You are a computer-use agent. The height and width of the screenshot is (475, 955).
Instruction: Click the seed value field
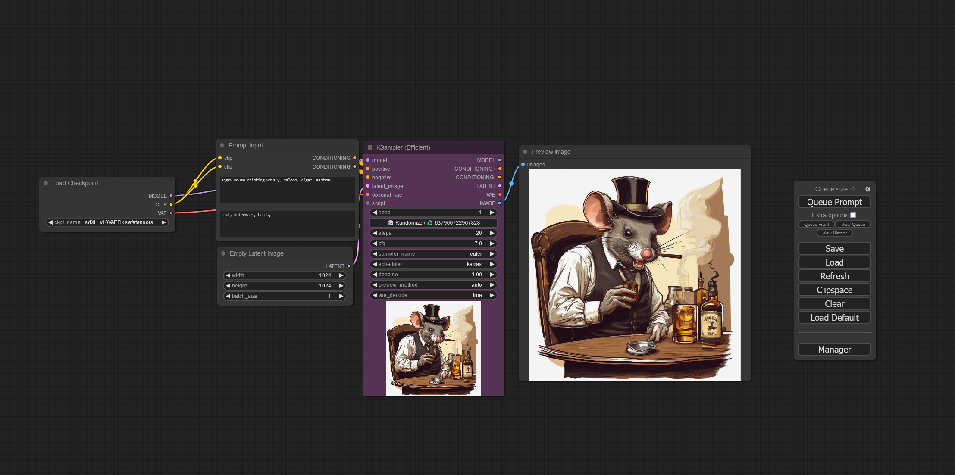[x=433, y=212]
